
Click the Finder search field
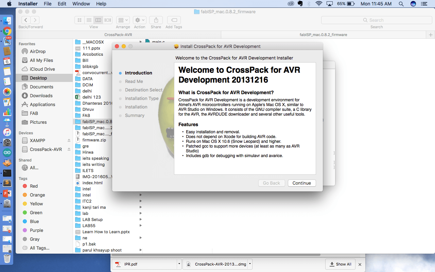(x=376, y=20)
